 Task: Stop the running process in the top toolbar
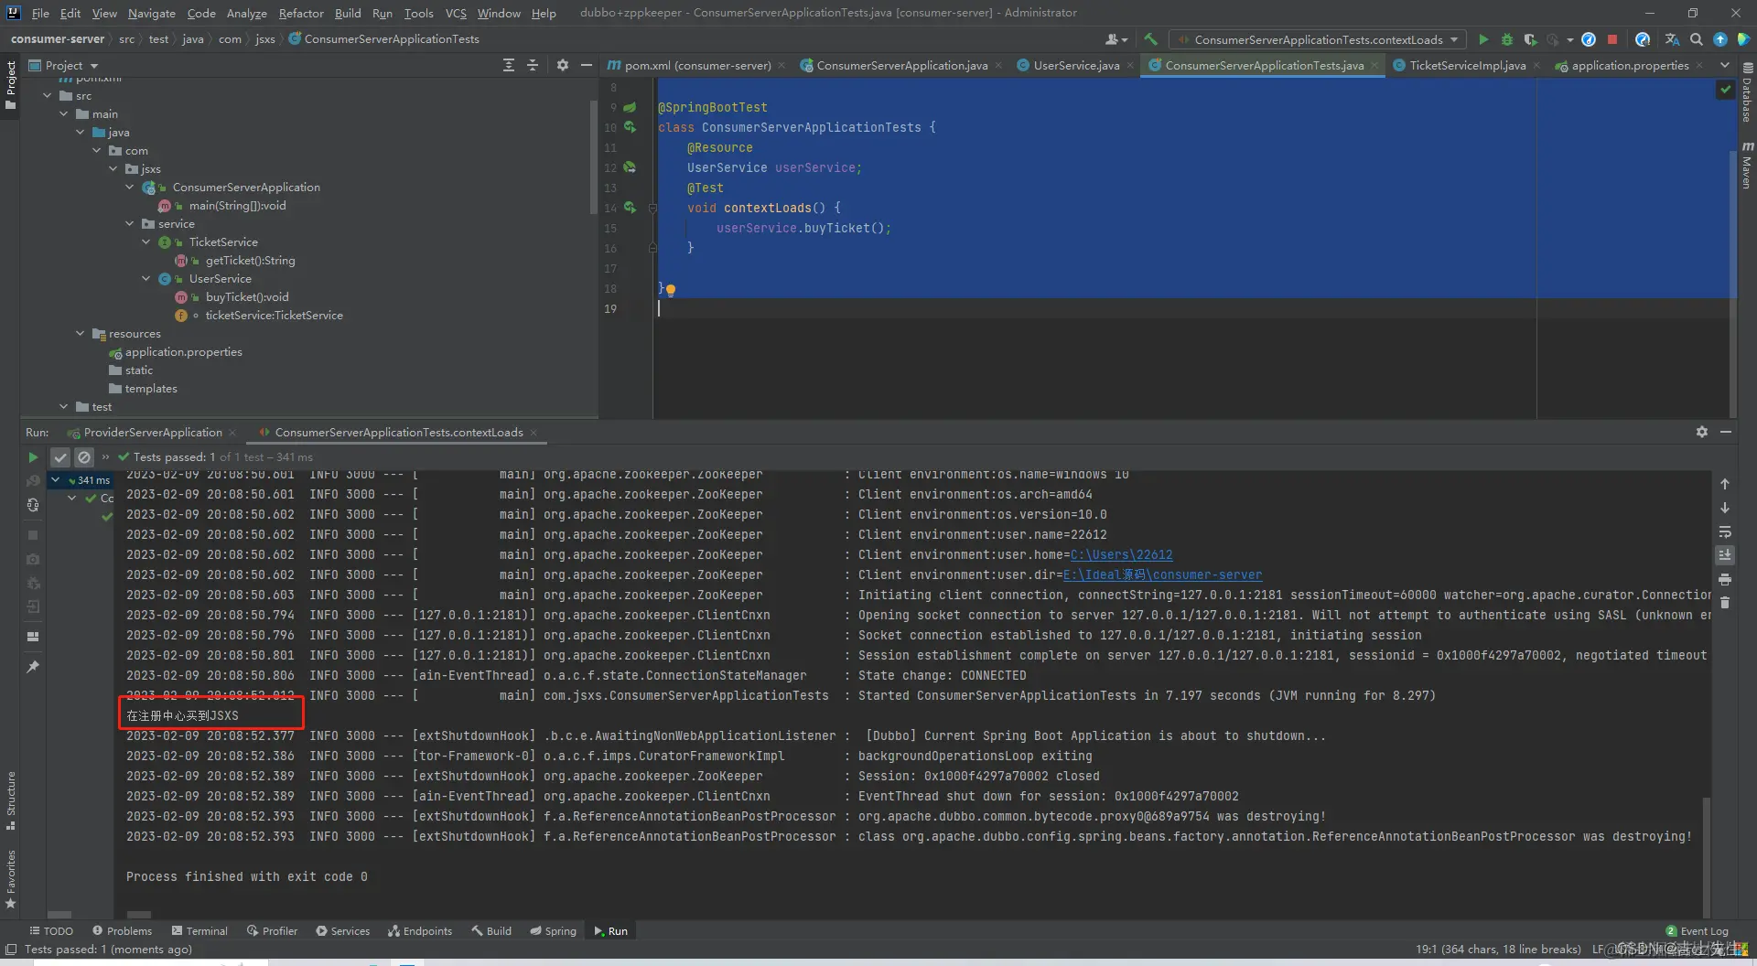pyautogui.click(x=1612, y=39)
